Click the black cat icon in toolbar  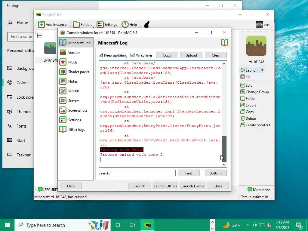[x=147, y=24]
